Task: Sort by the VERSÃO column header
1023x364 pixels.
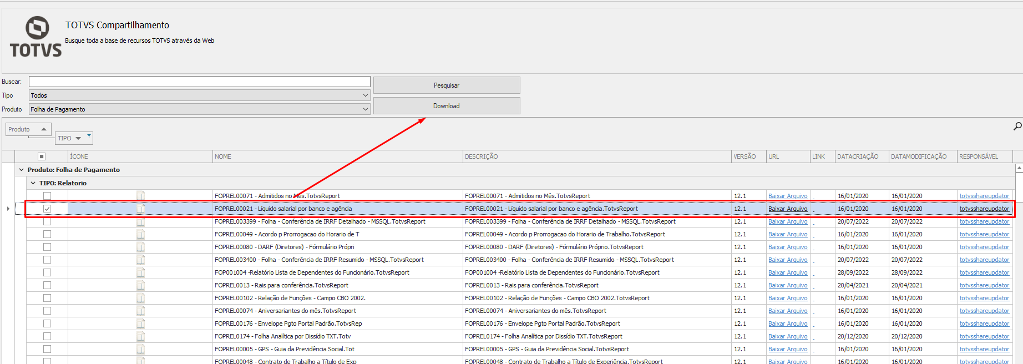Action: pyautogui.click(x=749, y=156)
